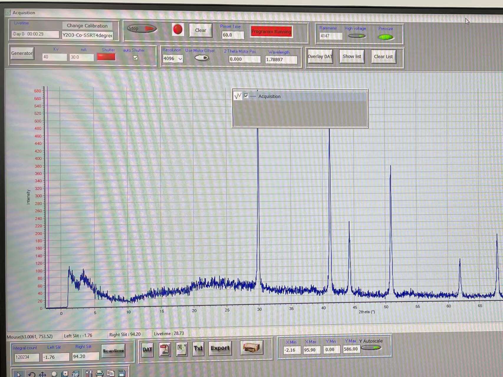This screenshot has width=503, height=377.
Task: Click the Wavelength input field
Action: tap(281, 60)
